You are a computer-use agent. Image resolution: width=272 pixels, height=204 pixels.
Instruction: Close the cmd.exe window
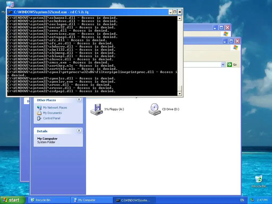coord(180,12)
